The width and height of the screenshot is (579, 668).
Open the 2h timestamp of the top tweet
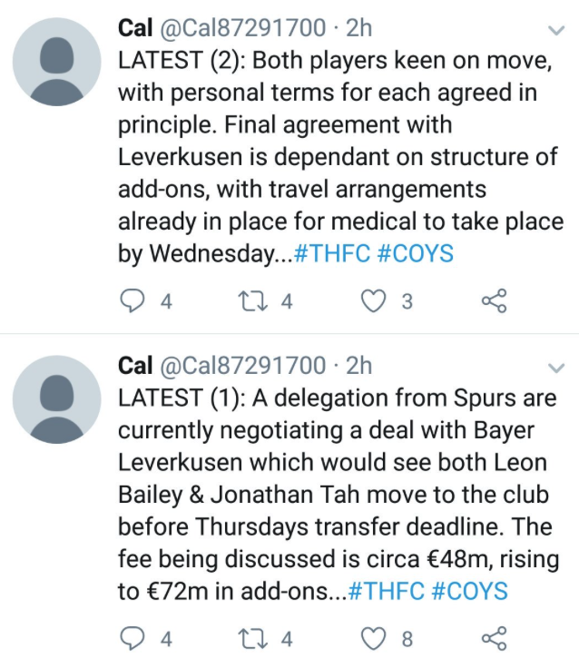358,28
